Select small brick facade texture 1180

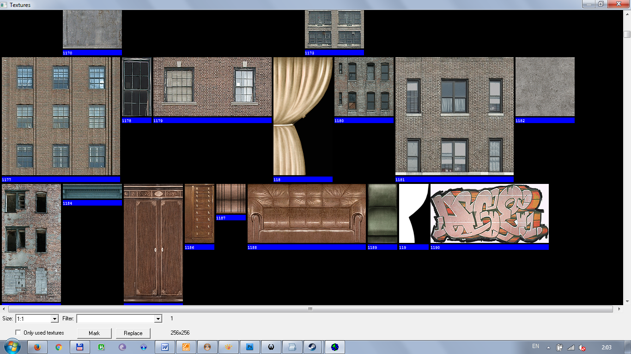click(x=364, y=87)
